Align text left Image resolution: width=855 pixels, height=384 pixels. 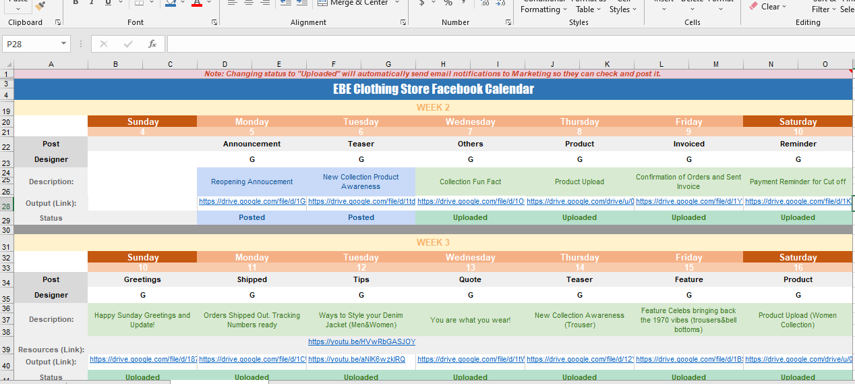(232, 3)
